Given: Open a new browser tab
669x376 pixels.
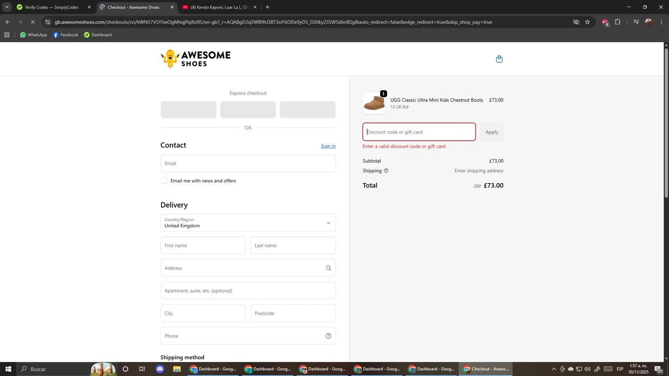Looking at the screenshot, I should point(268,7).
